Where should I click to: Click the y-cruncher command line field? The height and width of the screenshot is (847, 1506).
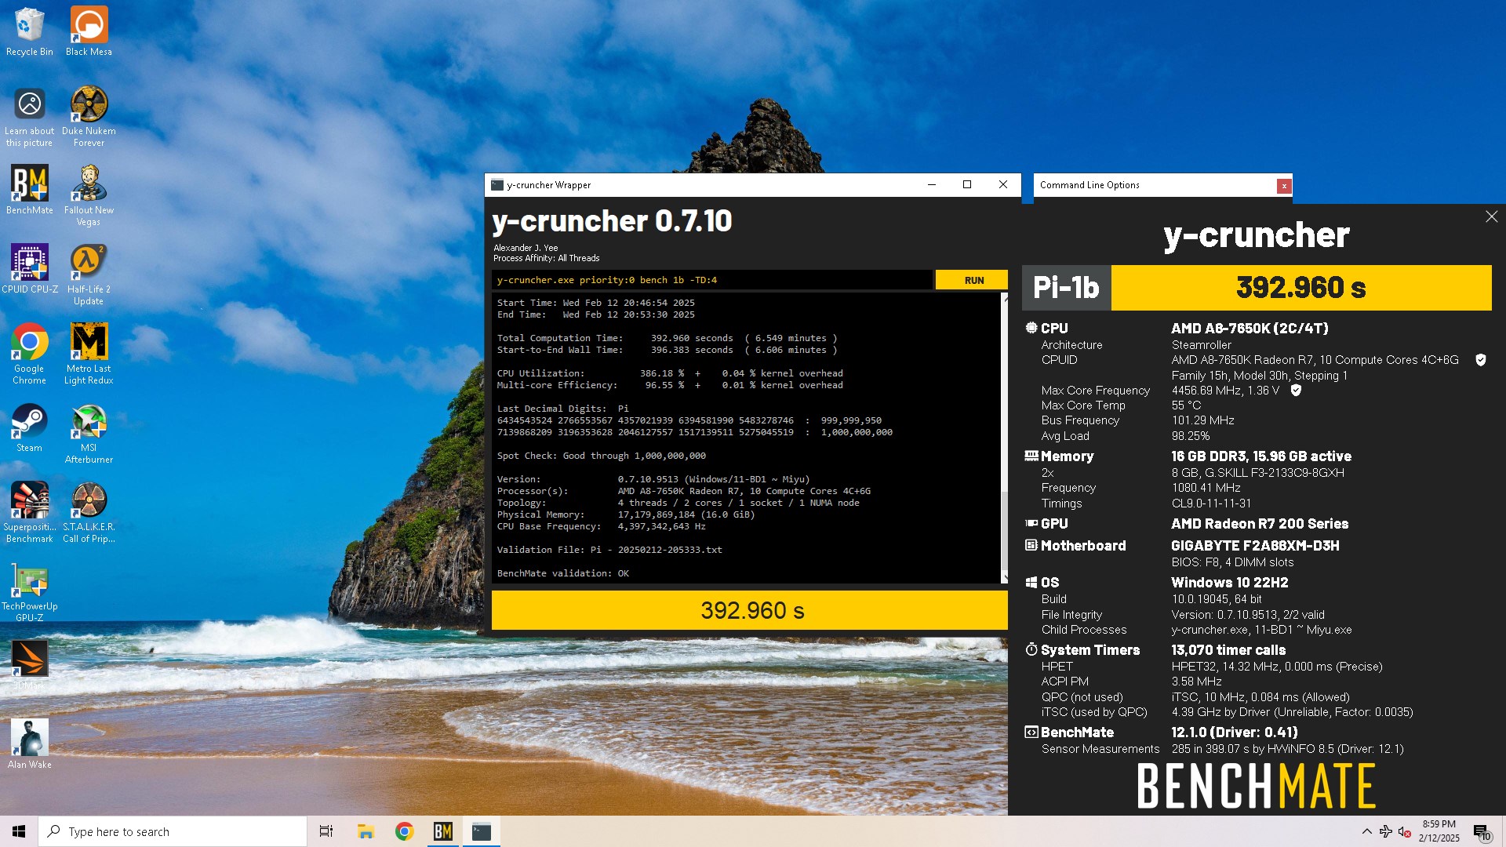coord(712,280)
